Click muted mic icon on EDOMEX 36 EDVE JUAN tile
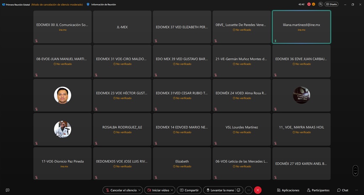This screenshot has height=195, width=364. pos(275,75)
